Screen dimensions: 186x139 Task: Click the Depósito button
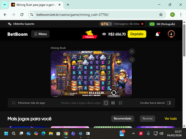137,34
